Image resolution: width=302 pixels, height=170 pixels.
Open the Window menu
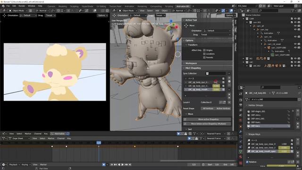(32, 6)
